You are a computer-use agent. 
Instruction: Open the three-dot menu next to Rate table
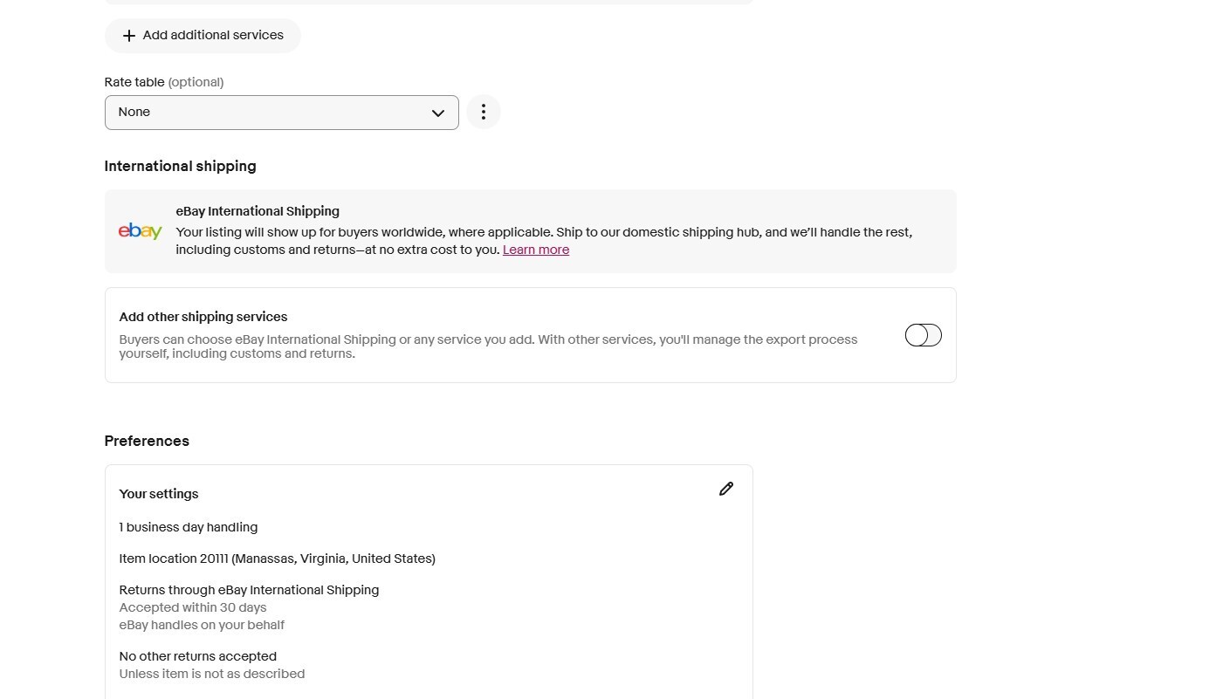point(483,112)
